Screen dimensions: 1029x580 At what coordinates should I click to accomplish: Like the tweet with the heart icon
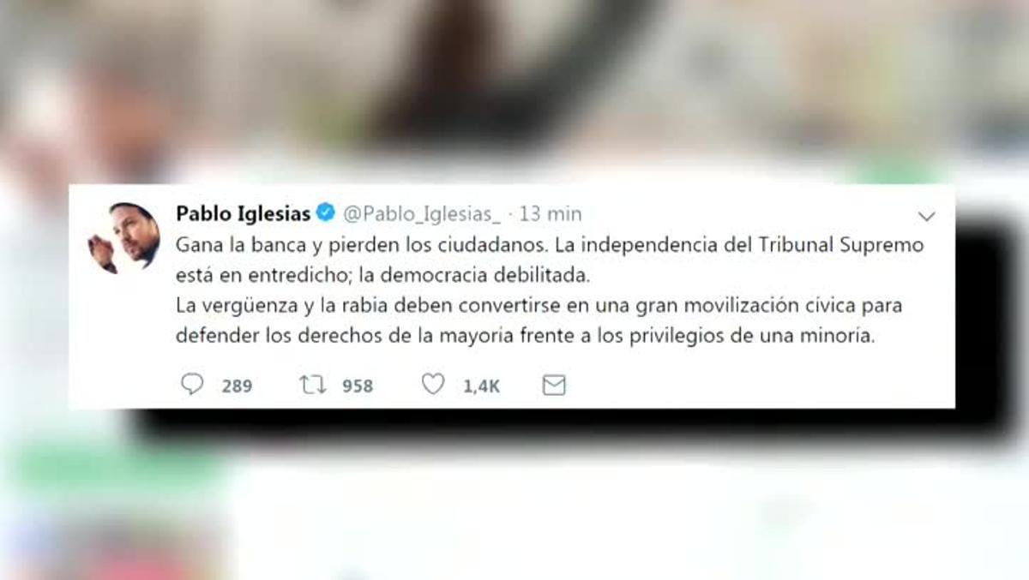point(433,385)
